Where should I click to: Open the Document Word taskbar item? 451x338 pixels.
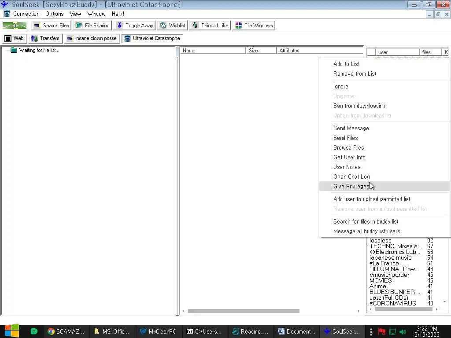point(296,332)
